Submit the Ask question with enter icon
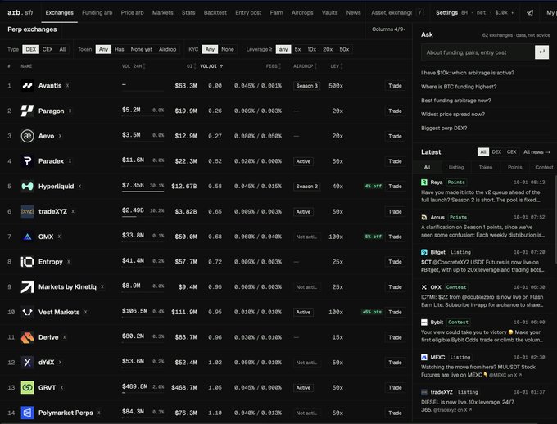 point(541,52)
